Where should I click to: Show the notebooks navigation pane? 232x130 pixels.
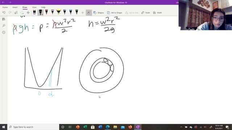tap(4, 19)
